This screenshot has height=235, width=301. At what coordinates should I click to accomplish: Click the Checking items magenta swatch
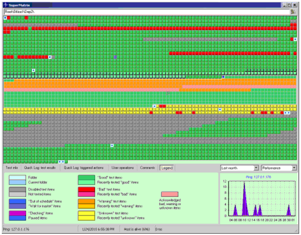pyautogui.click(x=17, y=213)
